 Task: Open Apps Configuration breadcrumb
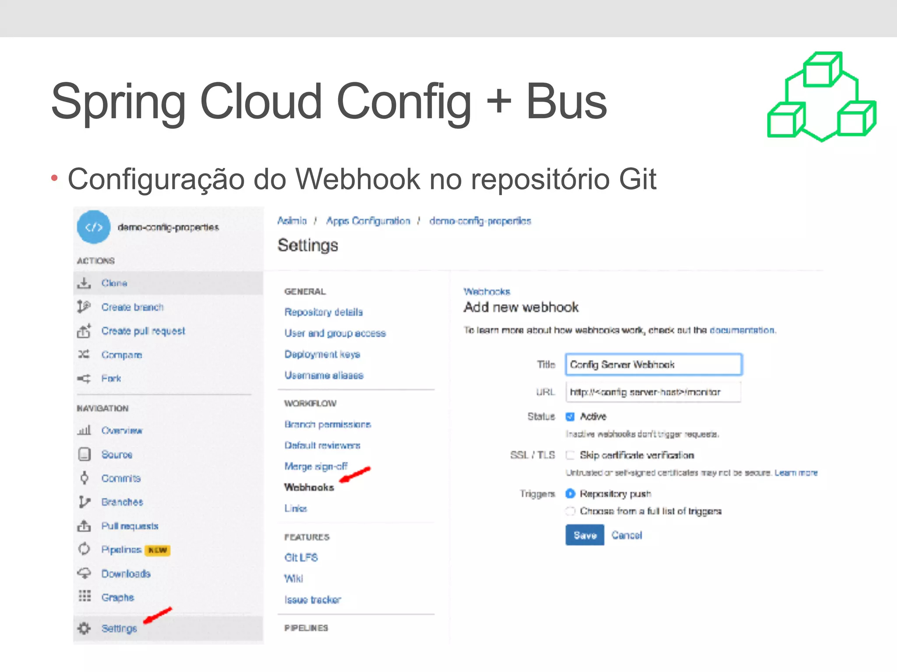click(x=368, y=221)
